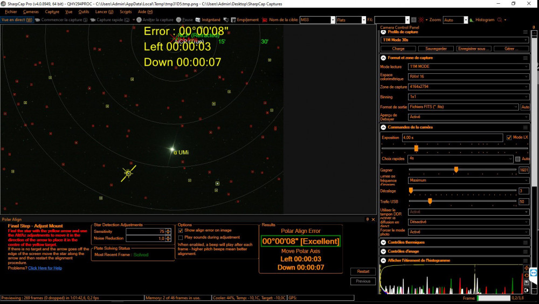Click the red target name icon

click(x=265, y=20)
